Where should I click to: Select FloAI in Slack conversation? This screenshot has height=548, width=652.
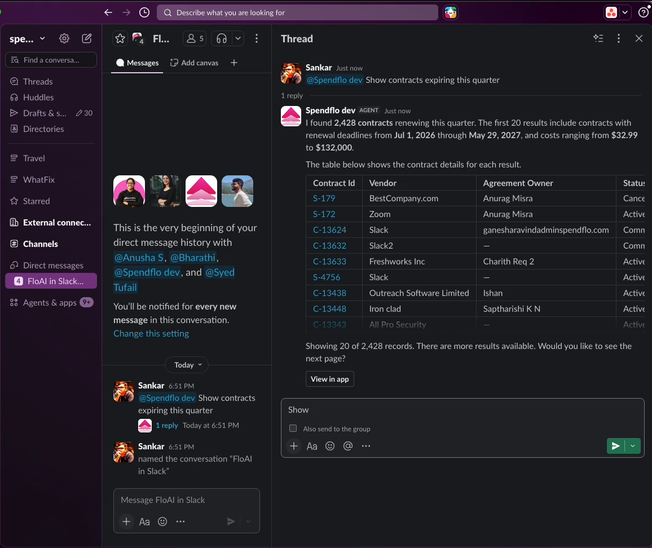tap(51, 281)
